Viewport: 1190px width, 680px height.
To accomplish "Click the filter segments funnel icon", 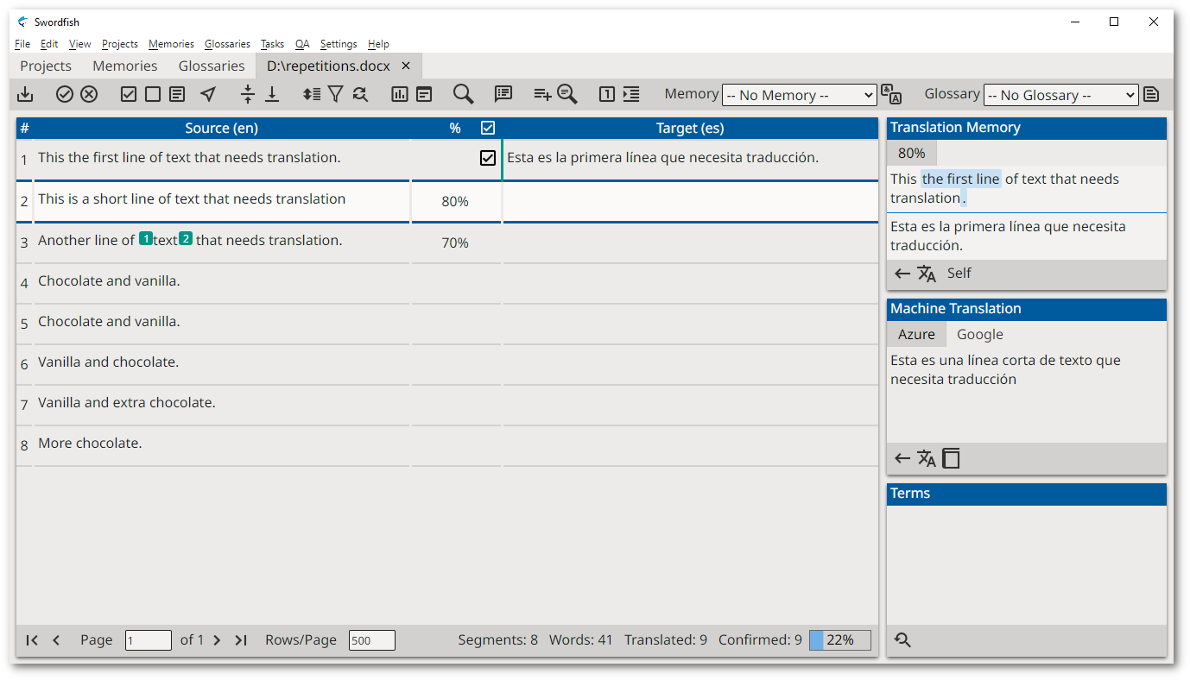I will (x=336, y=95).
